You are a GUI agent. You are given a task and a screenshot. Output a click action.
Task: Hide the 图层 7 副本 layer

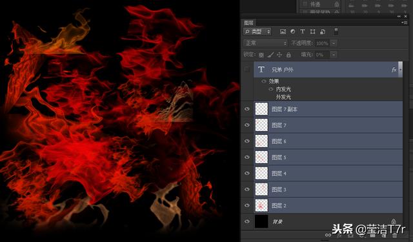[247, 109]
